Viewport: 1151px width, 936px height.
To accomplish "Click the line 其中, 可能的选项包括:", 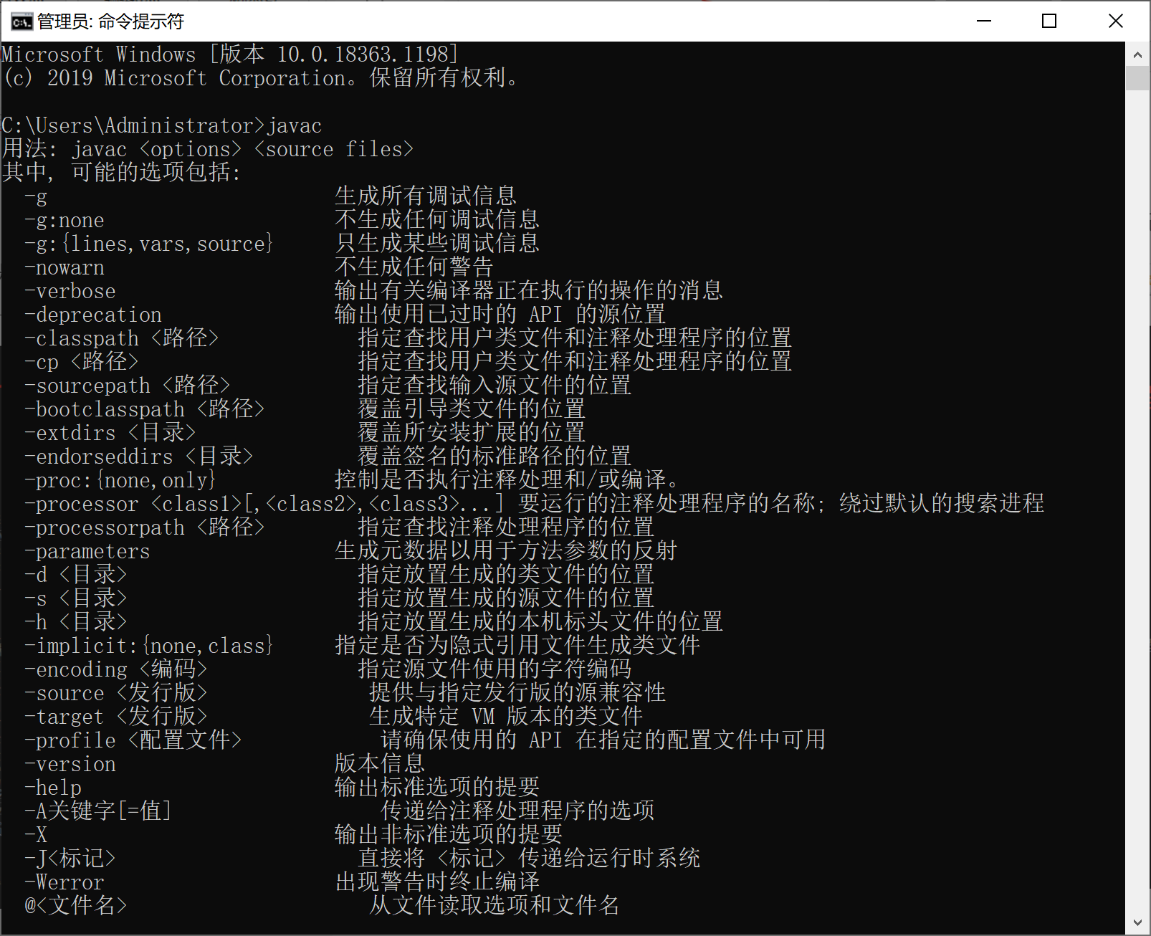I will (122, 173).
